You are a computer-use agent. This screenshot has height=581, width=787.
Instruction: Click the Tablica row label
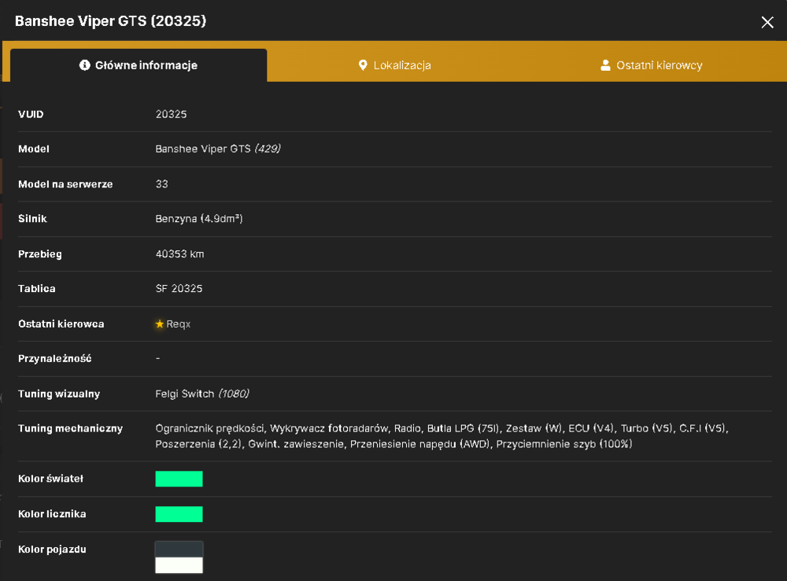pyautogui.click(x=37, y=288)
